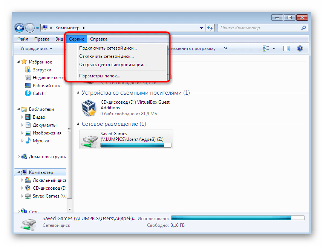Click the navigation pane scrollbar down arrow
The height and width of the screenshot is (246, 323).
70,210
